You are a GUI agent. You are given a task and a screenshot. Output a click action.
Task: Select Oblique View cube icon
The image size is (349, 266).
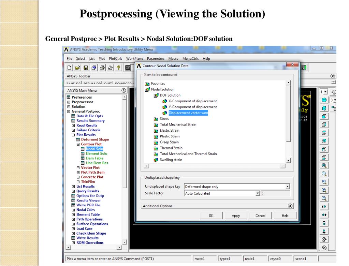pyautogui.click(x=324, y=108)
